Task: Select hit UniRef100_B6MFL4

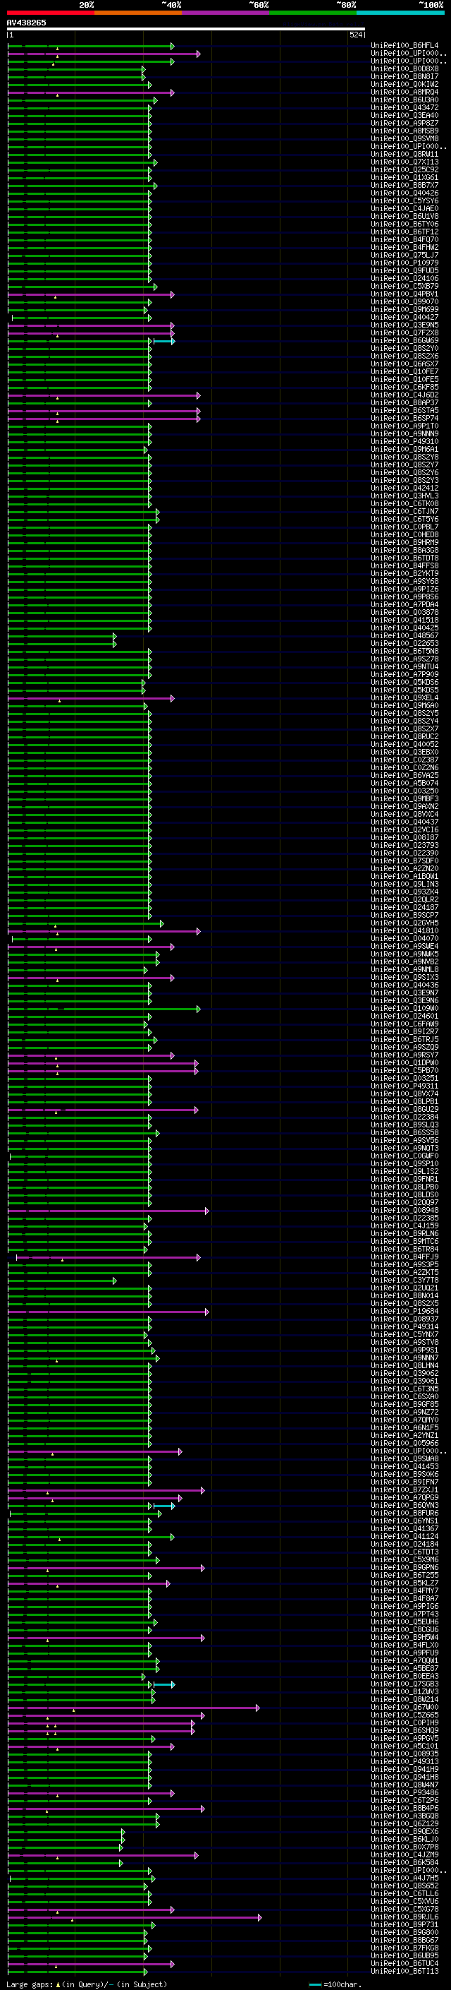Action: 404,46
